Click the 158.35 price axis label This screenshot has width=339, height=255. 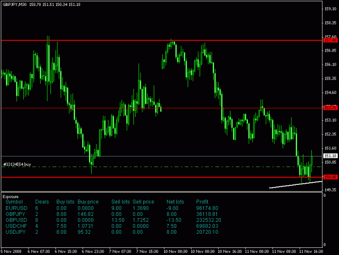click(330, 23)
